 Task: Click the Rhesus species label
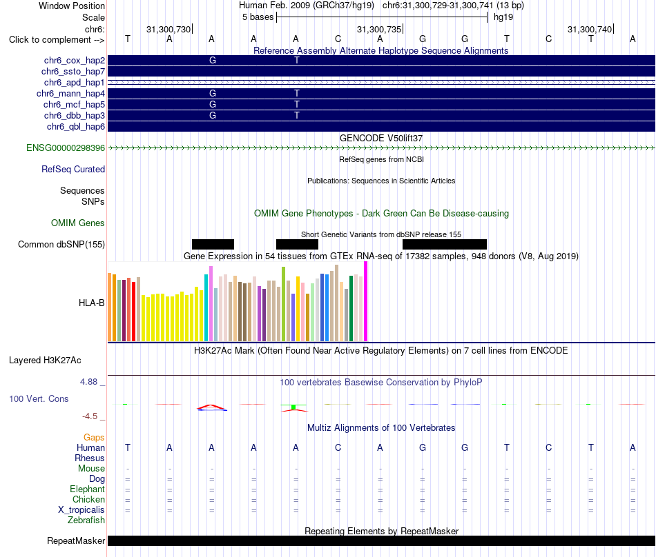90,458
